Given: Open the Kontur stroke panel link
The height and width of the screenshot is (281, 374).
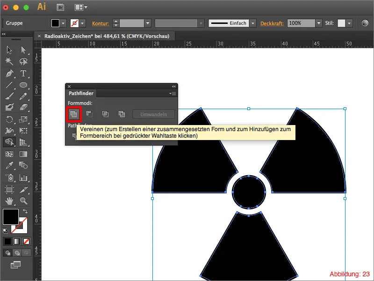Looking at the screenshot, I should (101, 23).
